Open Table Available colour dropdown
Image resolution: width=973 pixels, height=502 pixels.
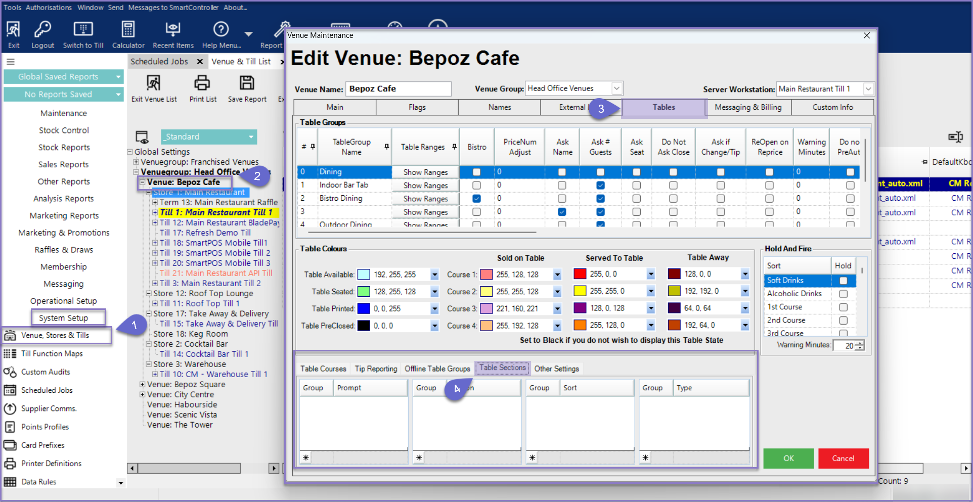click(435, 275)
